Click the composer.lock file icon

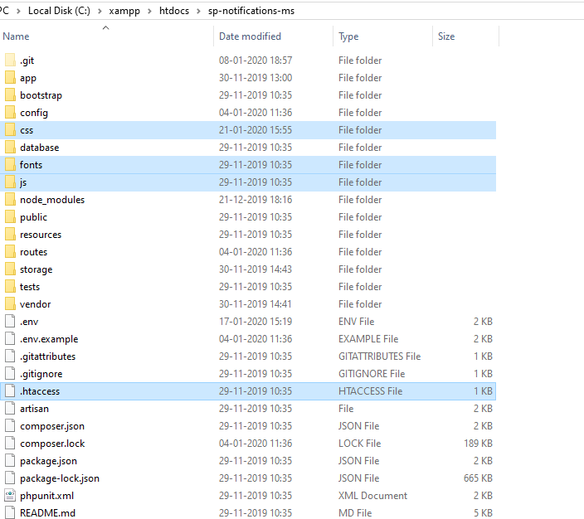click(10, 443)
